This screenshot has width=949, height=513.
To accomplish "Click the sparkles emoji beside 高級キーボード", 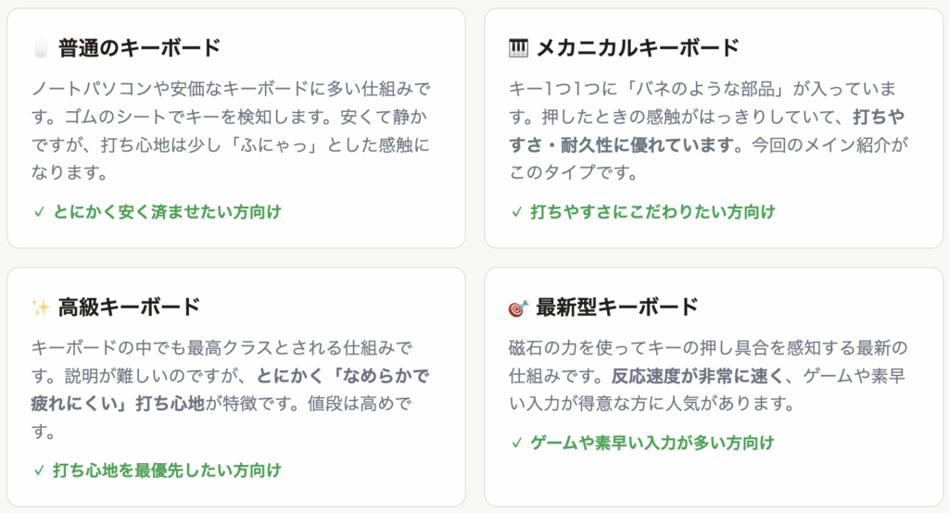I will coord(40,307).
